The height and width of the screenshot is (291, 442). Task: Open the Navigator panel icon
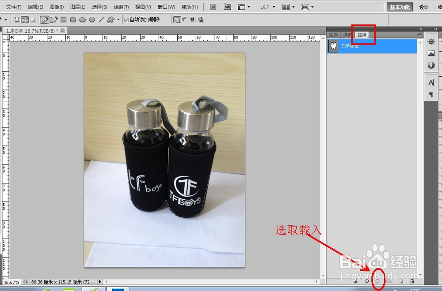tap(431, 42)
